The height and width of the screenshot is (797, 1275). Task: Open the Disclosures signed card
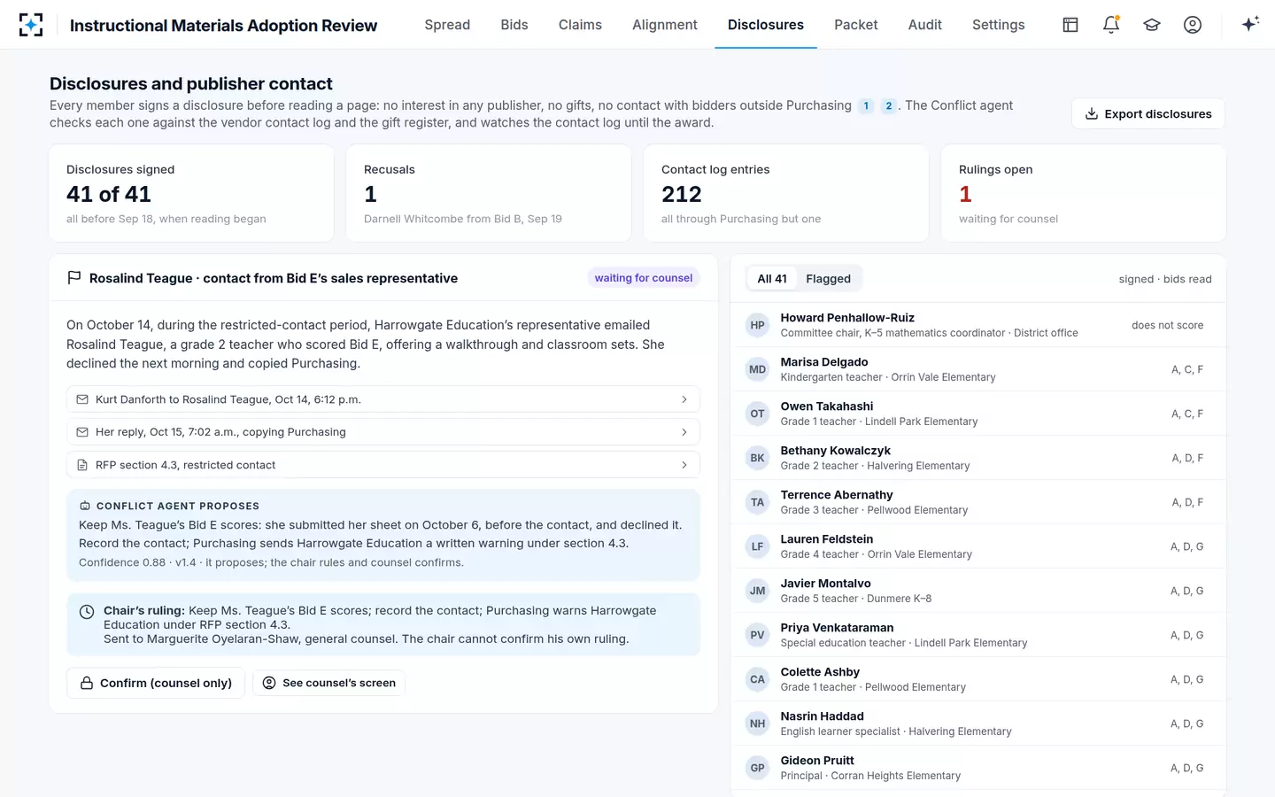(x=191, y=193)
